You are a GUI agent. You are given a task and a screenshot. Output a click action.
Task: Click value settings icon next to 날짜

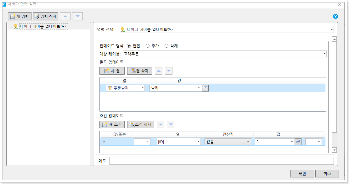click(x=205, y=88)
